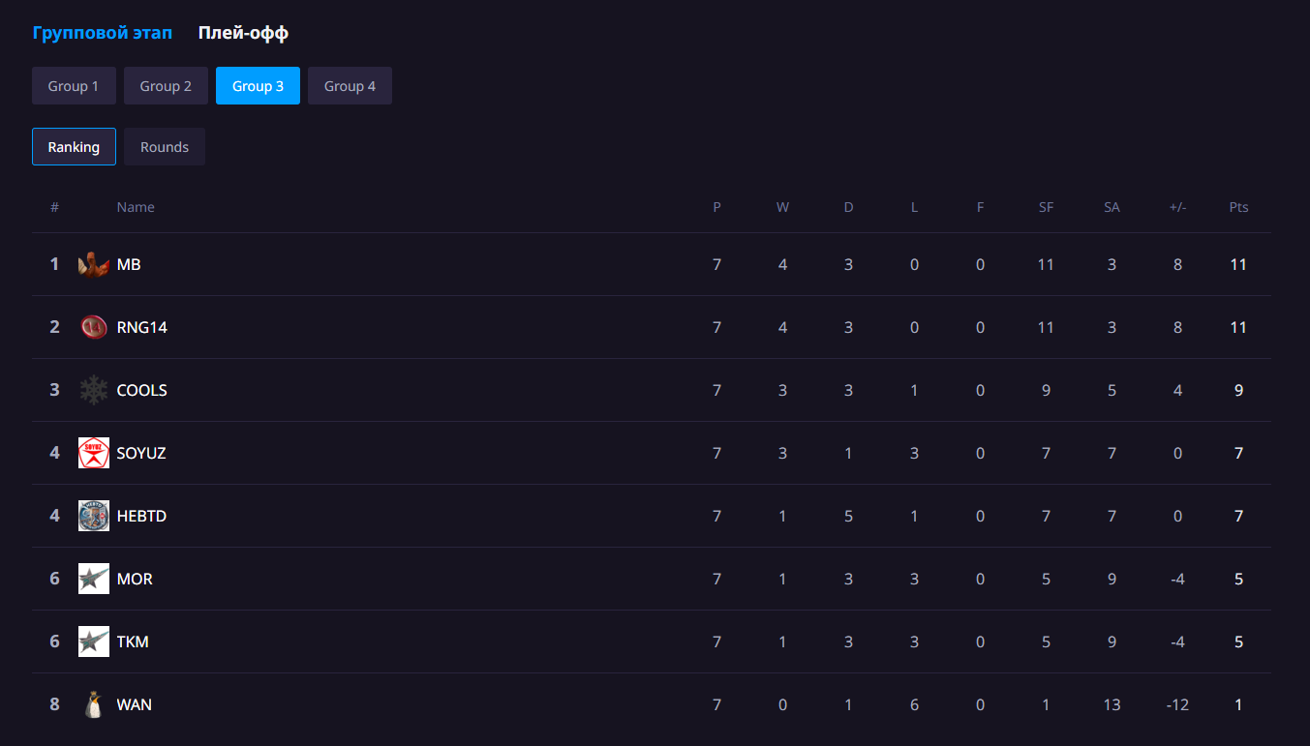
Task: Select the Групповой этап tab
Action: 103,33
